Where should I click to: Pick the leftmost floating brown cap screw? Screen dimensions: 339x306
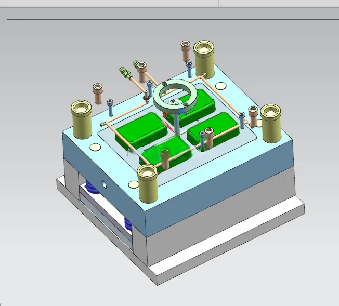point(98,94)
